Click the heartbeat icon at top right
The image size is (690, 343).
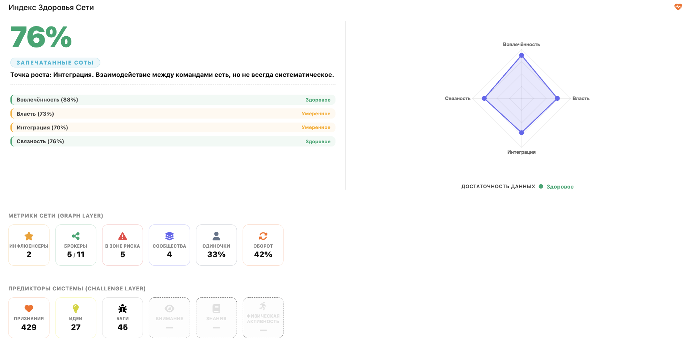point(678,7)
